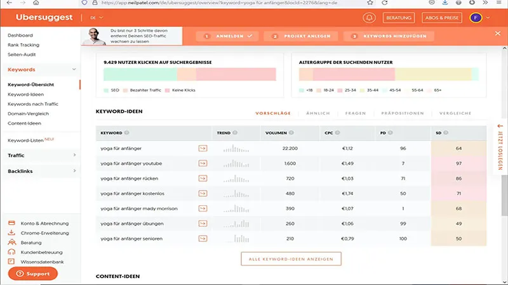This screenshot has height=285, width=508.
Task: Click the Support button
Action: 33,274
